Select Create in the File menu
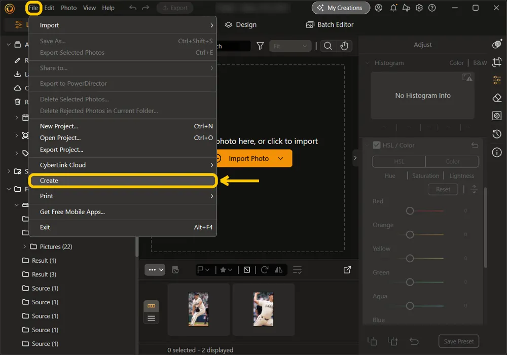 tap(123, 181)
